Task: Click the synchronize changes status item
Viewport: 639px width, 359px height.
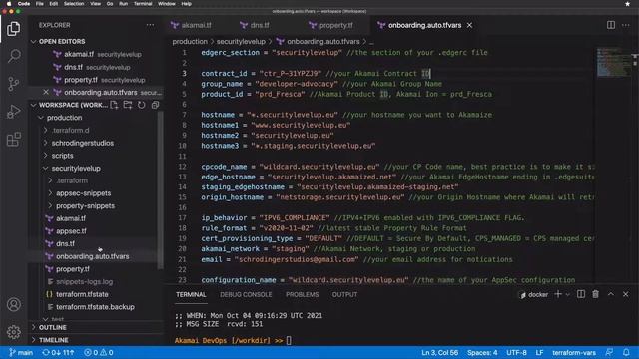Action: pos(58,352)
